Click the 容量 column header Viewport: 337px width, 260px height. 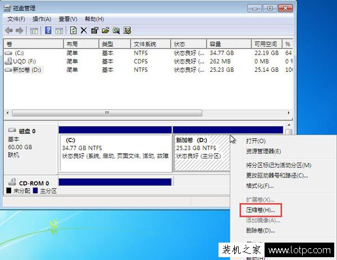click(x=229, y=44)
